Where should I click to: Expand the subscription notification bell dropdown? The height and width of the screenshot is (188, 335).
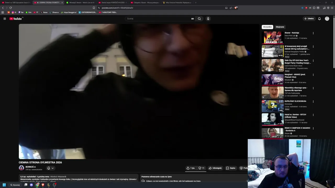click(x=50, y=168)
